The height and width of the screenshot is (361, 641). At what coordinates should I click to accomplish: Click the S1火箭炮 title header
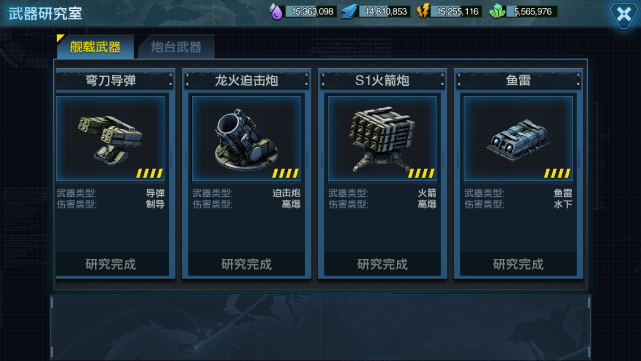tap(382, 80)
